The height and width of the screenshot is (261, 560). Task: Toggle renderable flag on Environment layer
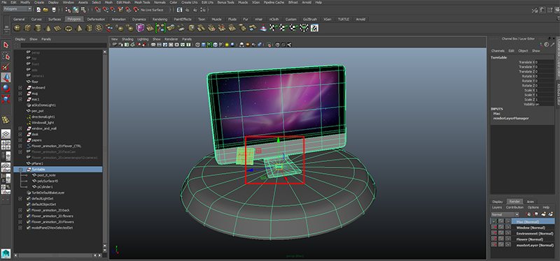coord(494,233)
